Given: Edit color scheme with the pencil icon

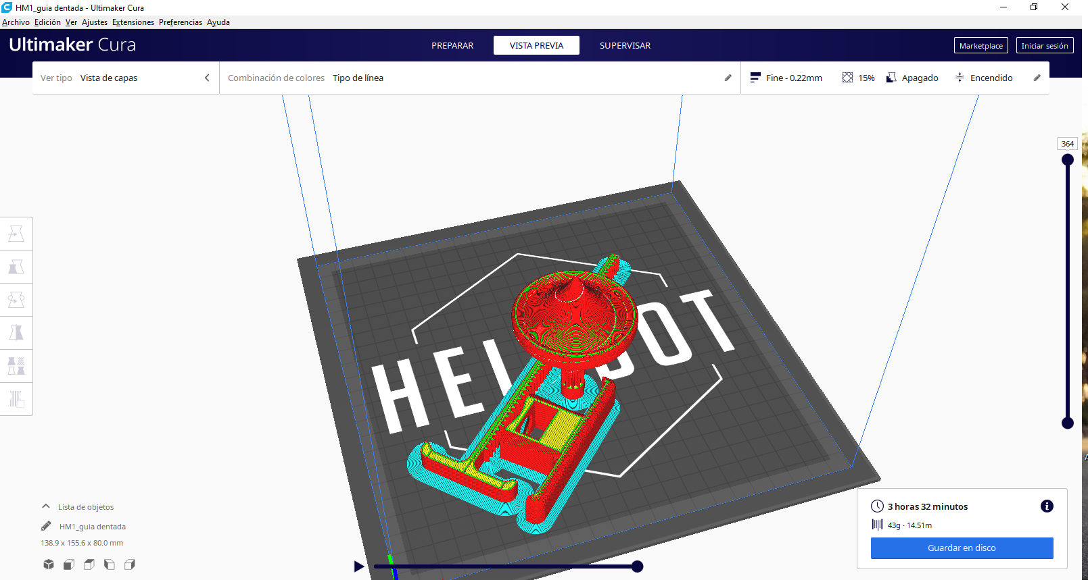Looking at the screenshot, I should point(728,78).
